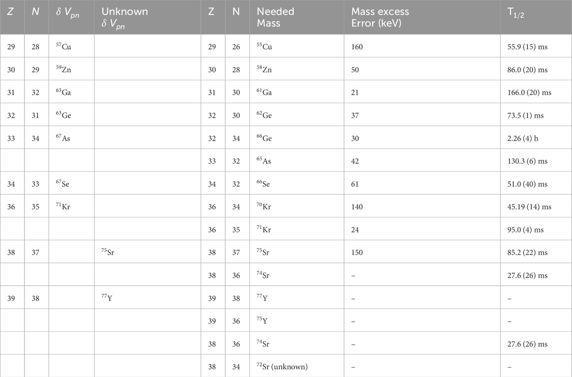Select the 70Kr cell

(264, 207)
